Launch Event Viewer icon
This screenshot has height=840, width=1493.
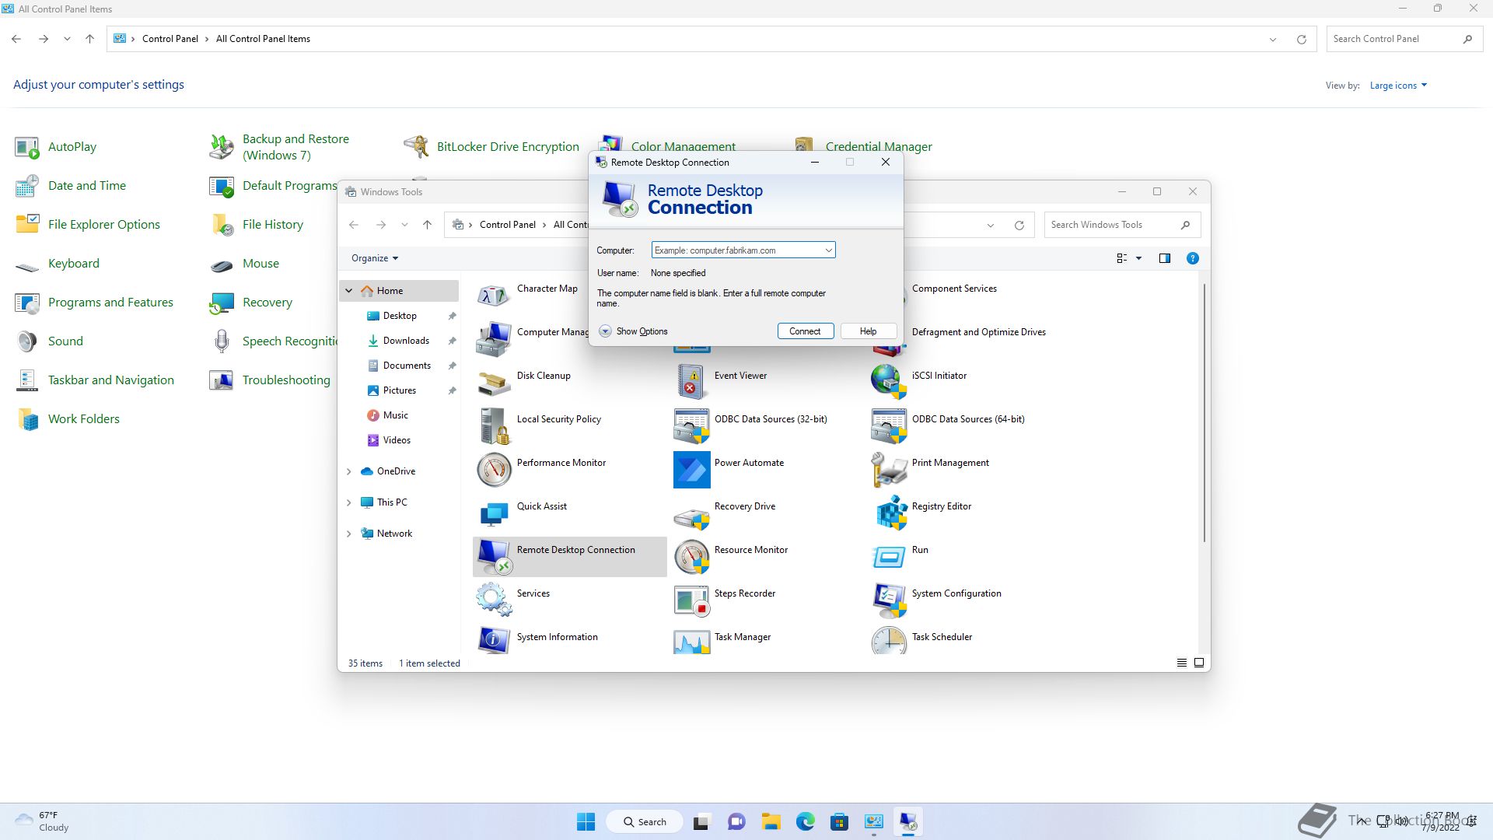pos(691,383)
